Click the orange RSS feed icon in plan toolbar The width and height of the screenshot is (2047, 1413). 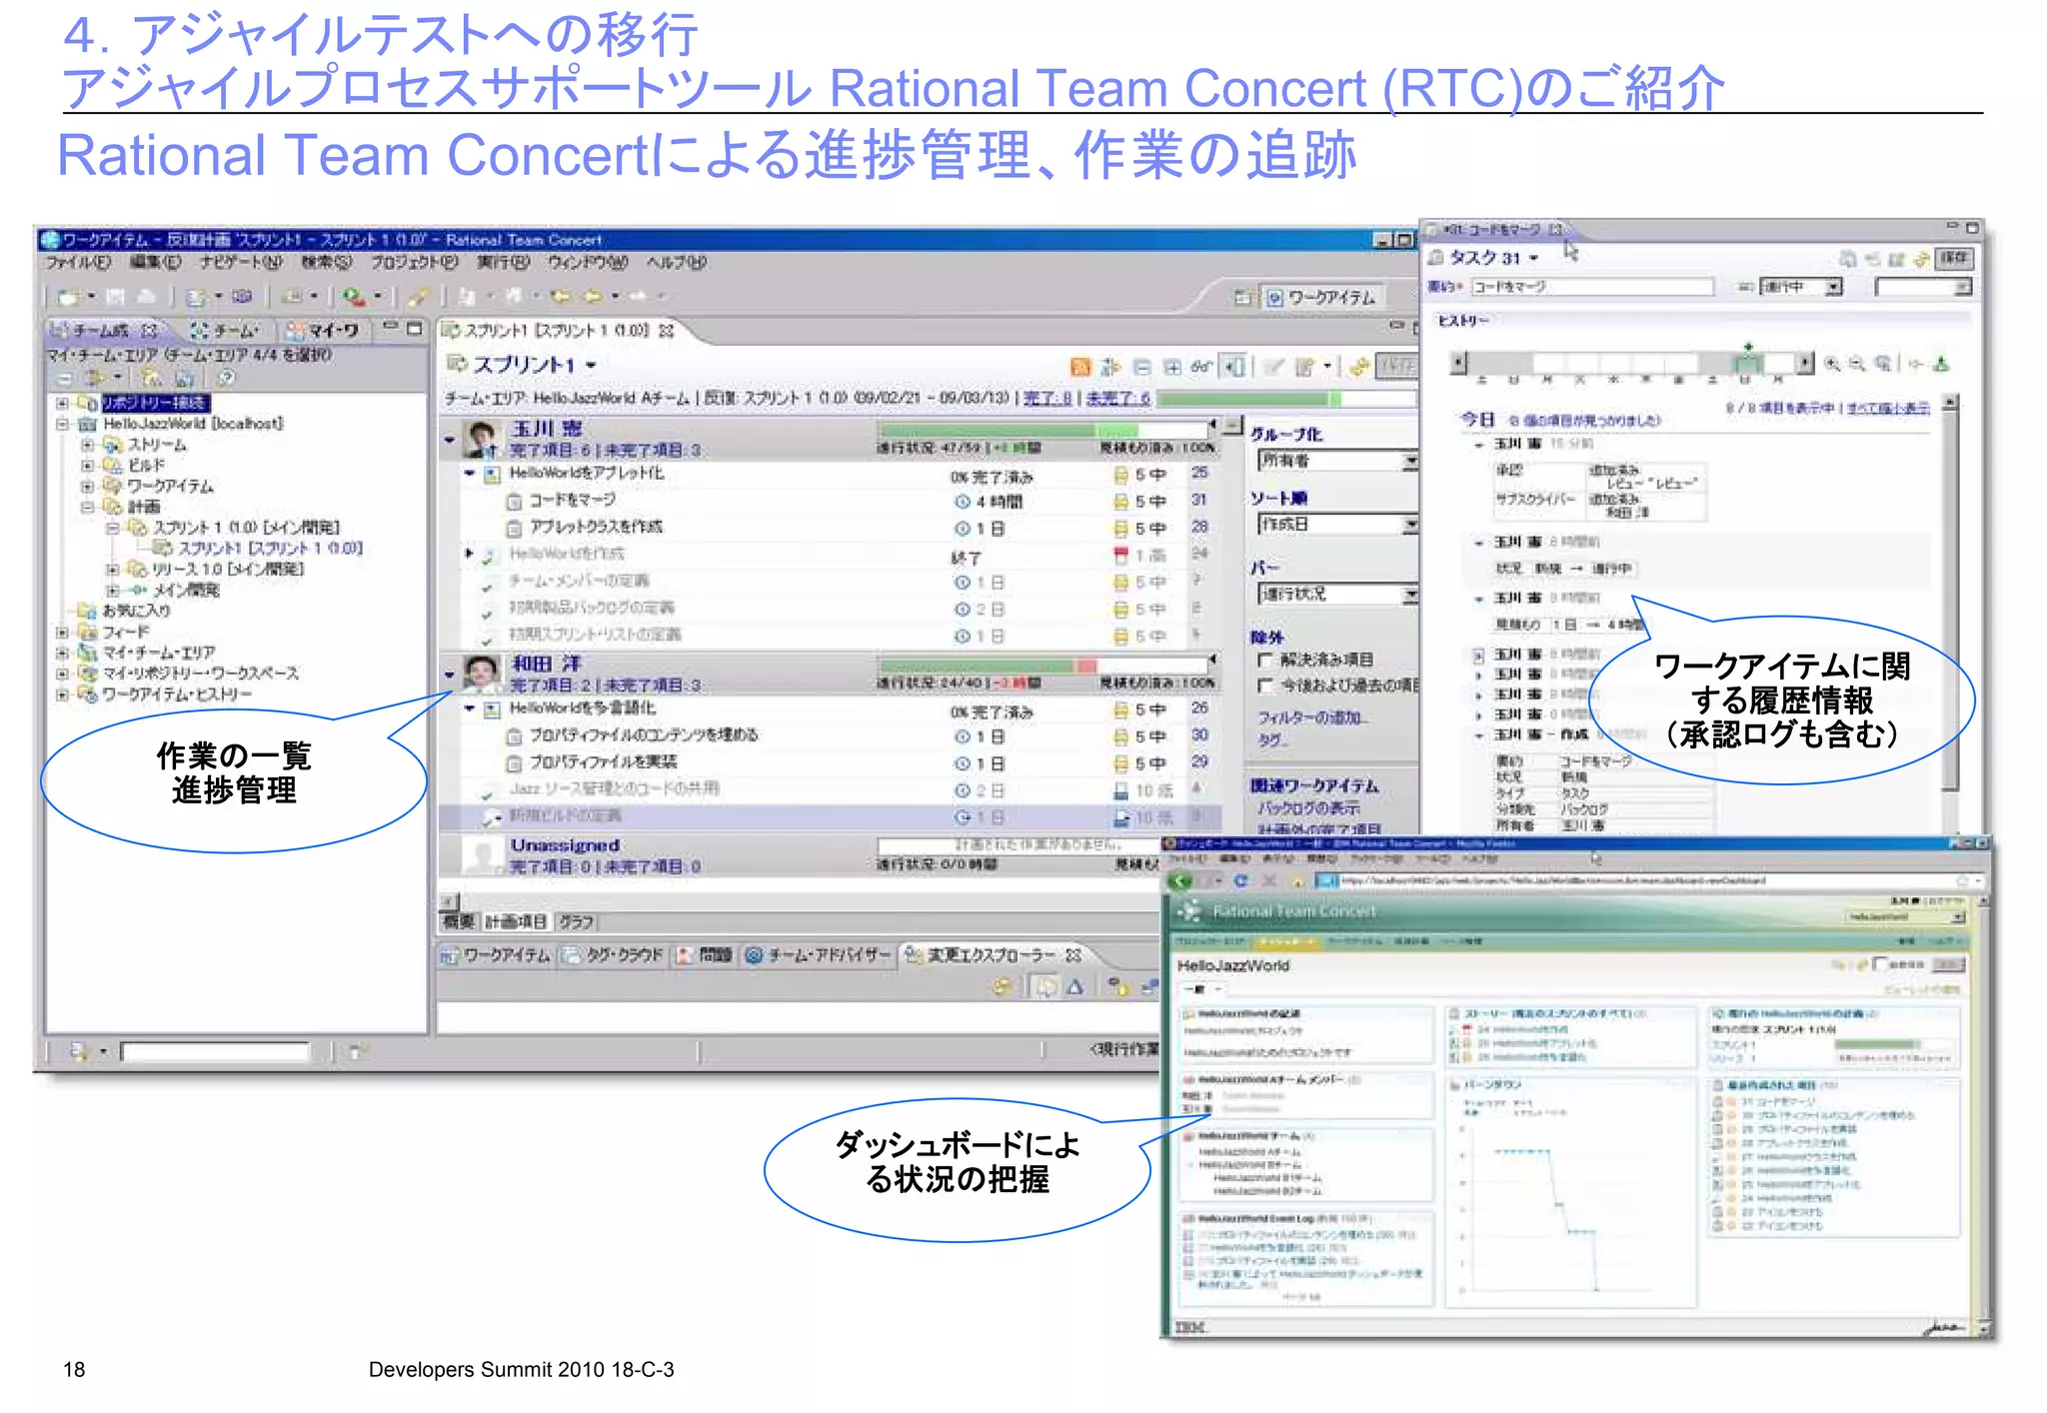point(1079,367)
